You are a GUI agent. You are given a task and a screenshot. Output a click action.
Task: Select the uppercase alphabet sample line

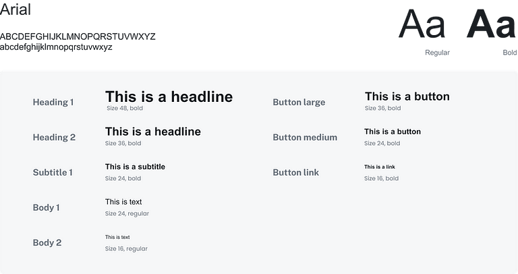coord(78,36)
